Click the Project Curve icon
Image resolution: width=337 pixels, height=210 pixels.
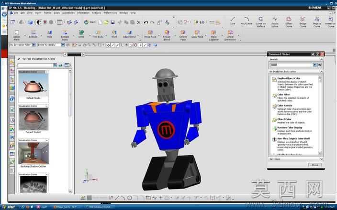[x=317, y=19]
